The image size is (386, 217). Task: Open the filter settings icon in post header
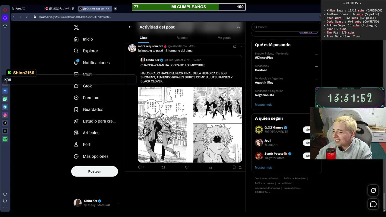pyautogui.click(x=238, y=27)
